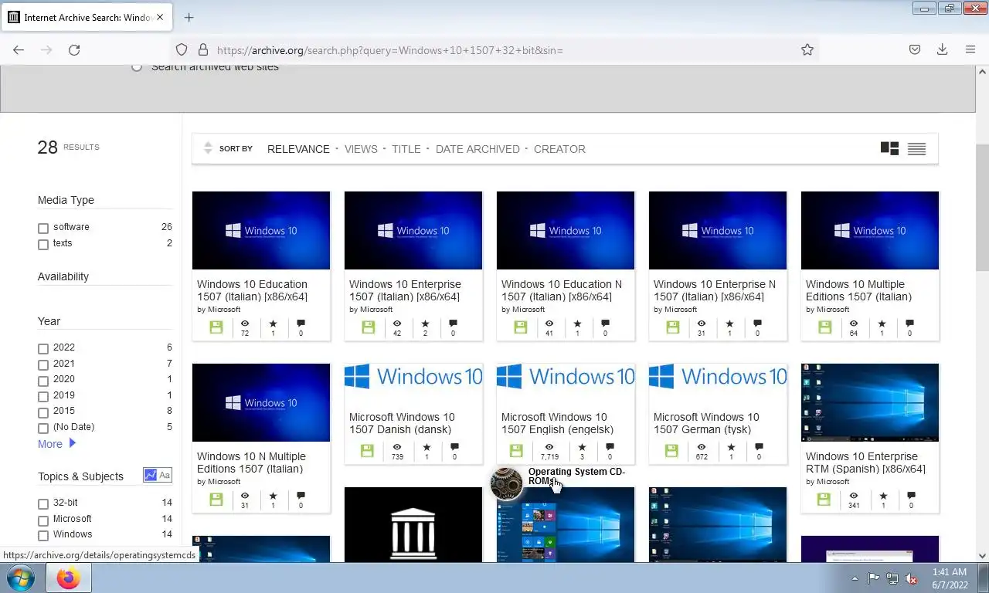Check the software media type filter
Image resolution: width=989 pixels, height=593 pixels.
pyautogui.click(x=43, y=228)
